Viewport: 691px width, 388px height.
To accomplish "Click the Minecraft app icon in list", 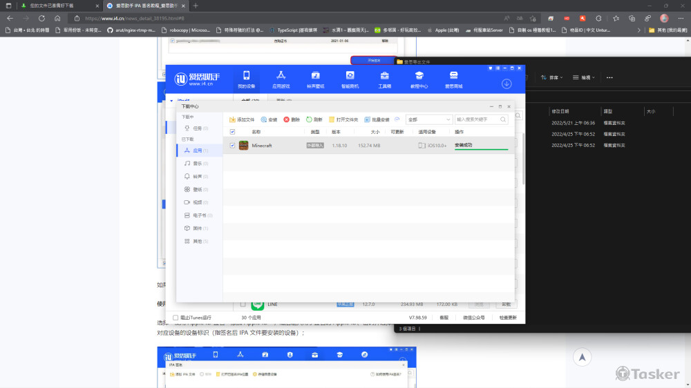I will pyautogui.click(x=243, y=146).
